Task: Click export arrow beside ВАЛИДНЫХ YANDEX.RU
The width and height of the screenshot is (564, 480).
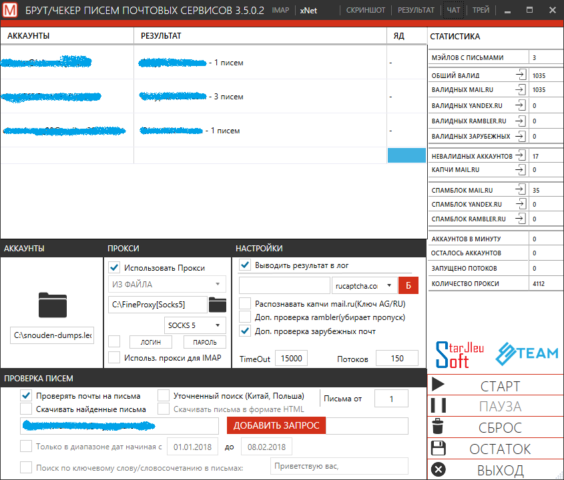Action: (521, 105)
